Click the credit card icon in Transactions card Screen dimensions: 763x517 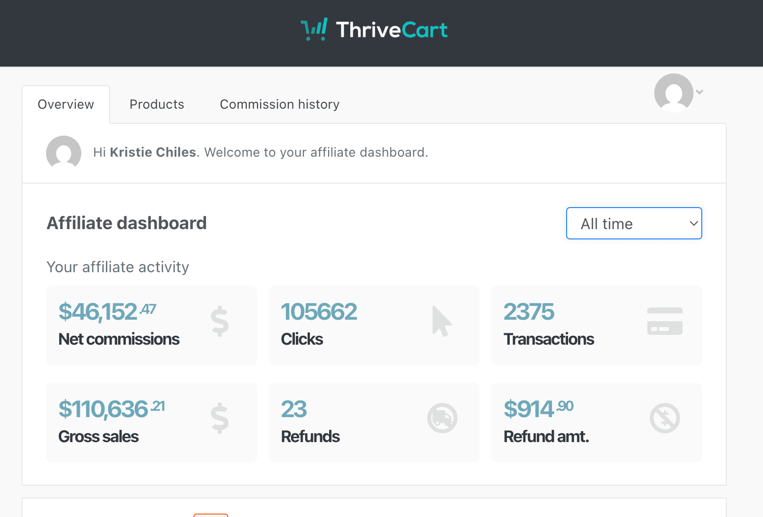coord(665,321)
